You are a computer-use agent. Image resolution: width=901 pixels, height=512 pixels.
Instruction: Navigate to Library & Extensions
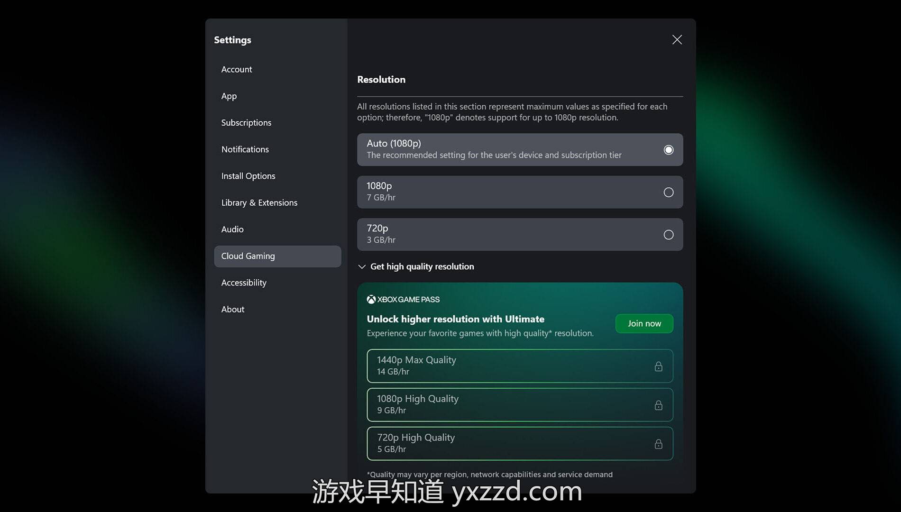[x=259, y=202]
